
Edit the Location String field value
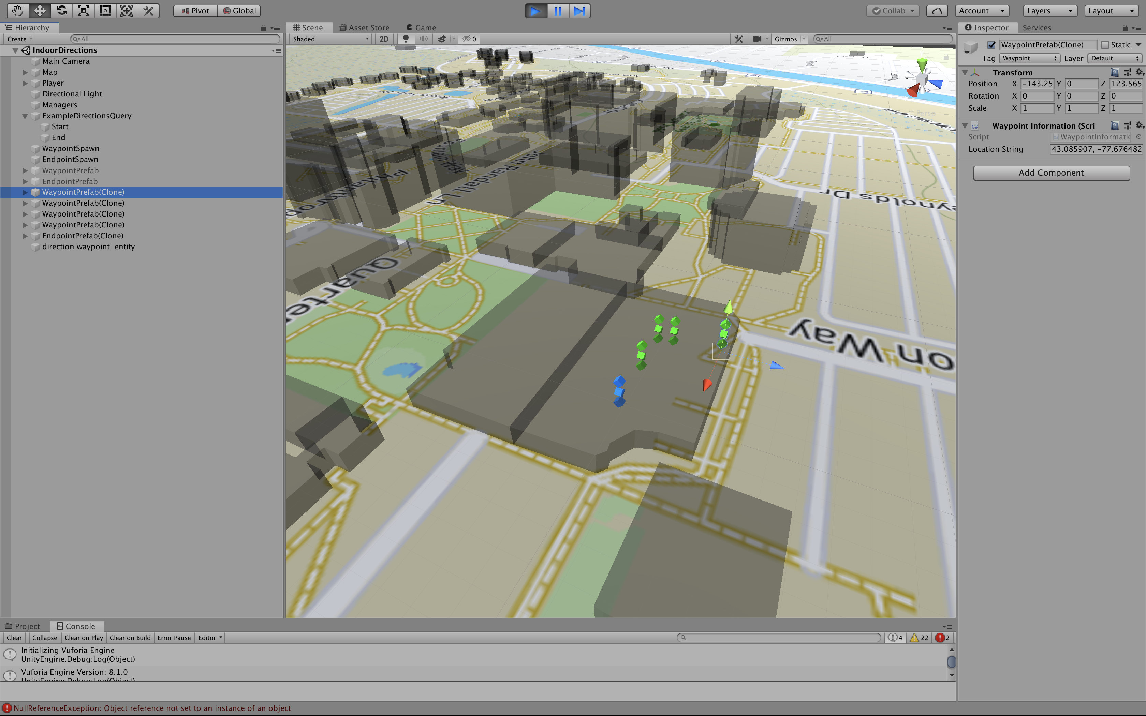(1096, 149)
